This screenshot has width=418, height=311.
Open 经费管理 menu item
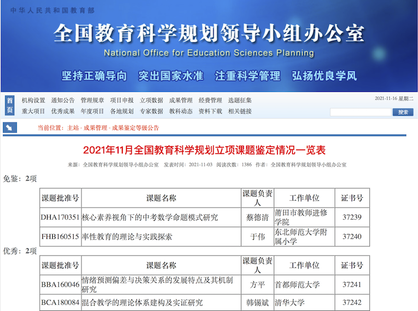(211, 100)
